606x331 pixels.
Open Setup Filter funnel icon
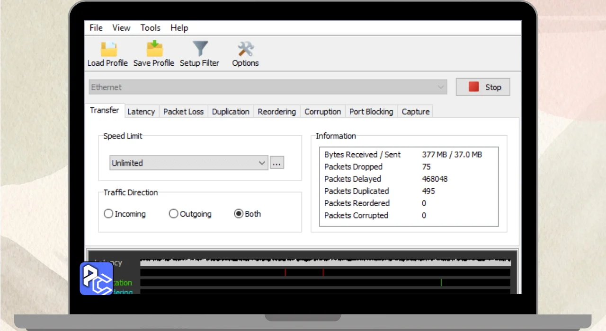[200, 49]
